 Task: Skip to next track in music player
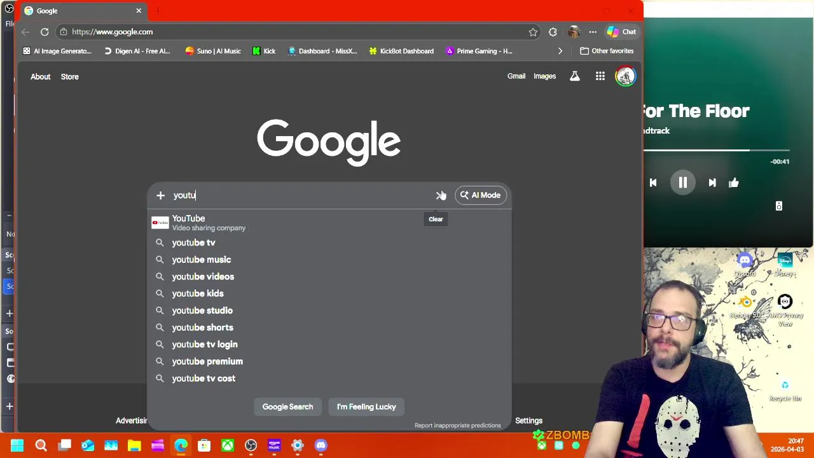click(x=712, y=183)
